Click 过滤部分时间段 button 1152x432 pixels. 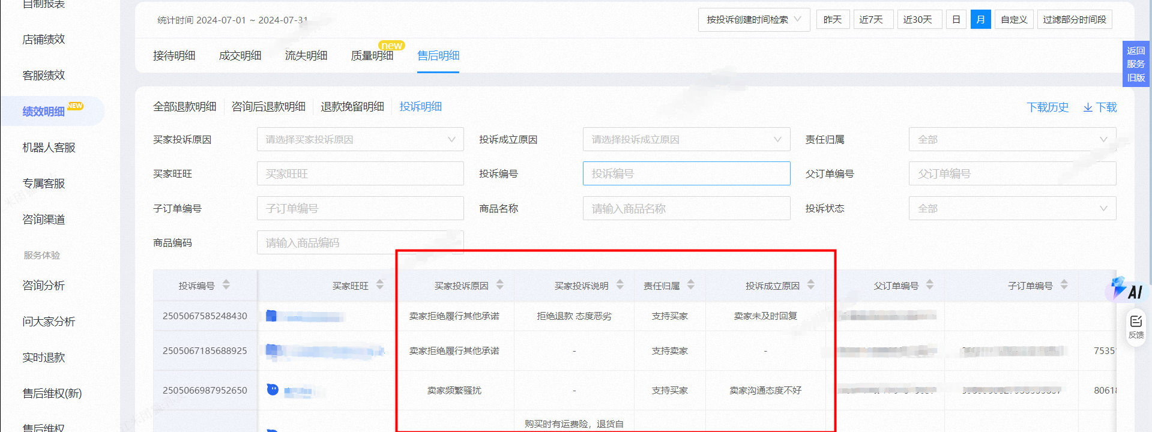(x=1075, y=20)
